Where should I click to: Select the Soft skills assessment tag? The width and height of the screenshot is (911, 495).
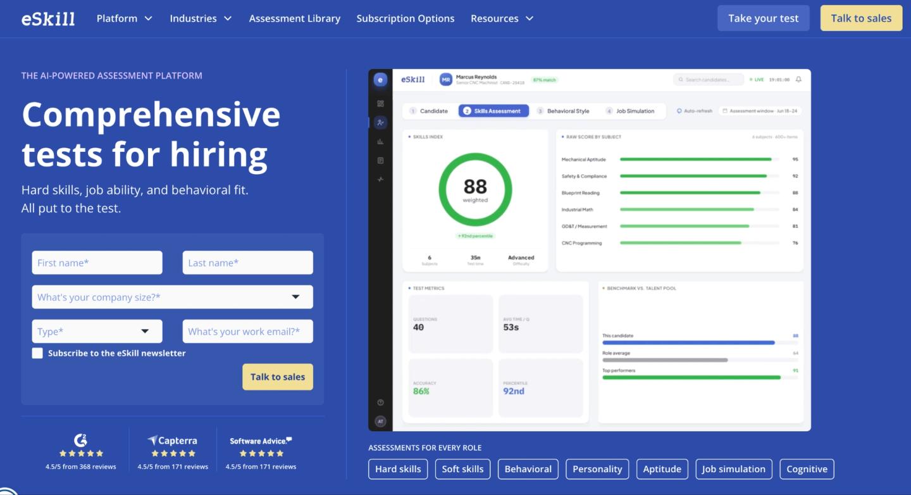(x=462, y=469)
